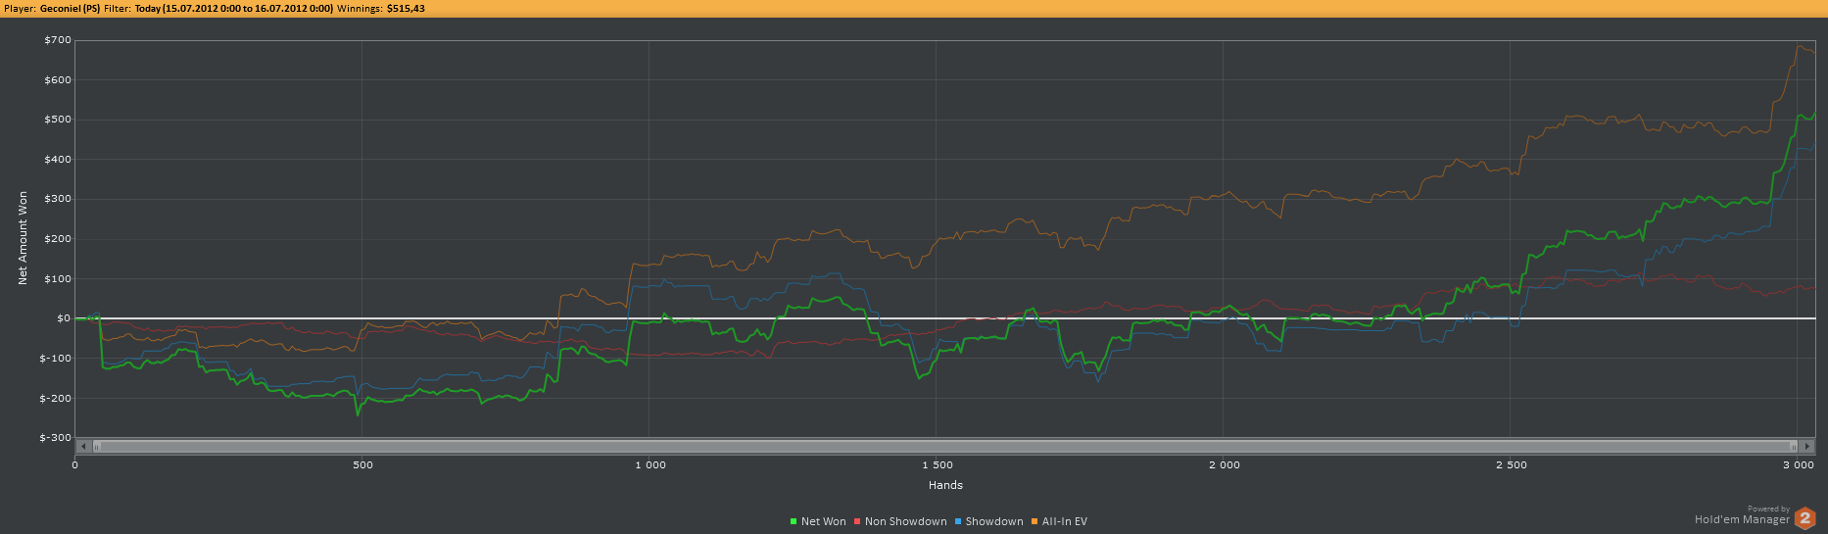Screen dimensions: 1828x534
Task: Click the Net Amount Won axis title
Action: (x=24, y=238)
